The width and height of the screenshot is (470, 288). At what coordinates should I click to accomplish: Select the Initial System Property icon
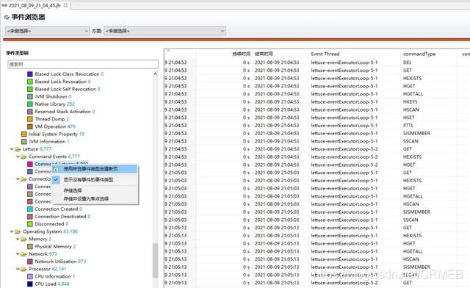pos(24,134)
